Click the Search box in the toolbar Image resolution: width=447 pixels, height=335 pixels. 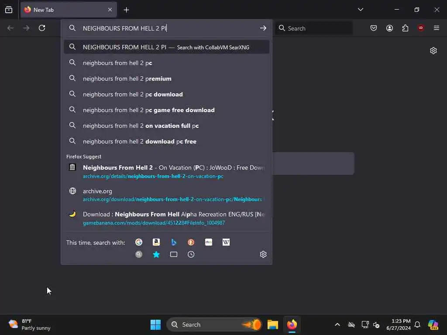[314, 28]
